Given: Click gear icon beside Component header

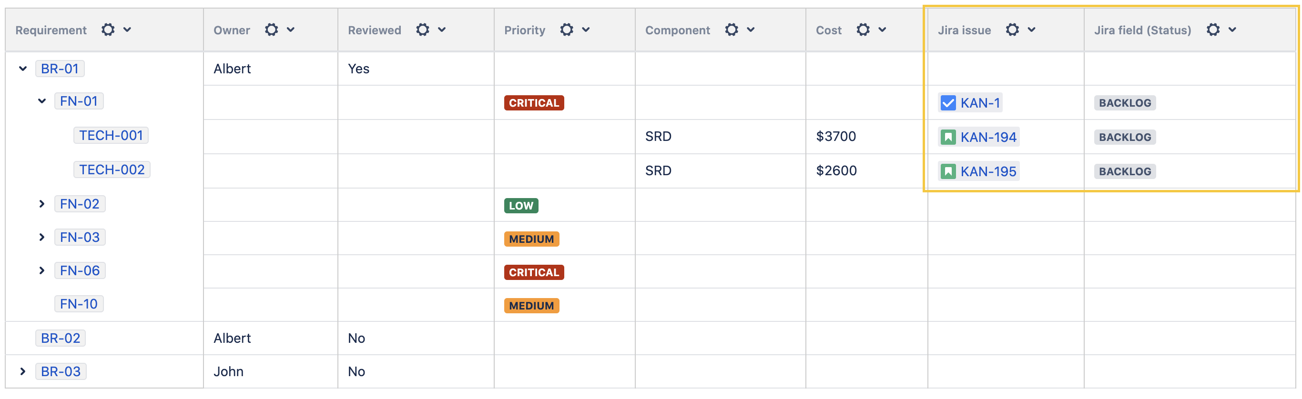Looking at the screenshot, I should [x=732, y=30].
